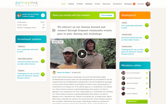
Task: Click the Post message button
Action: pos(107,15)
